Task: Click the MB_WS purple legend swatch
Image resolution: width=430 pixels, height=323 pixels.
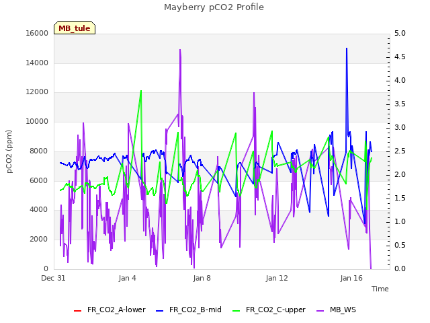Action: click(320, 310)
